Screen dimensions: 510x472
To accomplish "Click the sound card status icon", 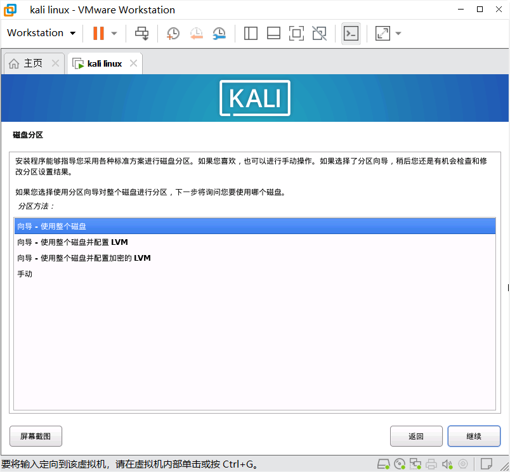I will coord(447,464).
